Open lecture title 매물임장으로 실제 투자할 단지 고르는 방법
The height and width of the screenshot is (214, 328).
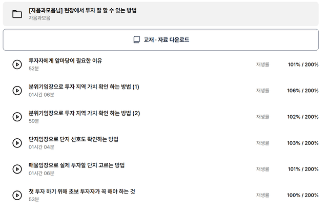tap(76, 165)
